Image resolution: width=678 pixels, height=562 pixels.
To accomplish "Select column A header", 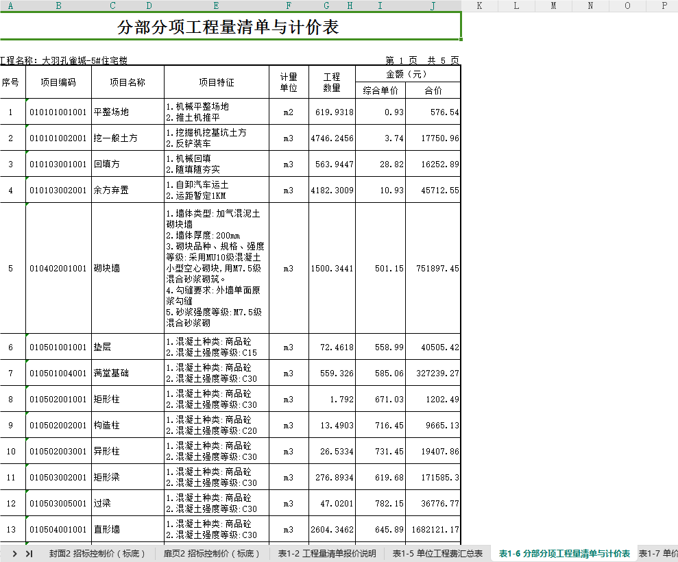I will click(x=11, y=5).
